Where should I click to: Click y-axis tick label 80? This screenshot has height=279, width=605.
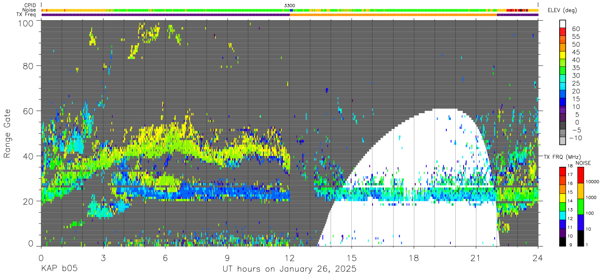[29, 65]
